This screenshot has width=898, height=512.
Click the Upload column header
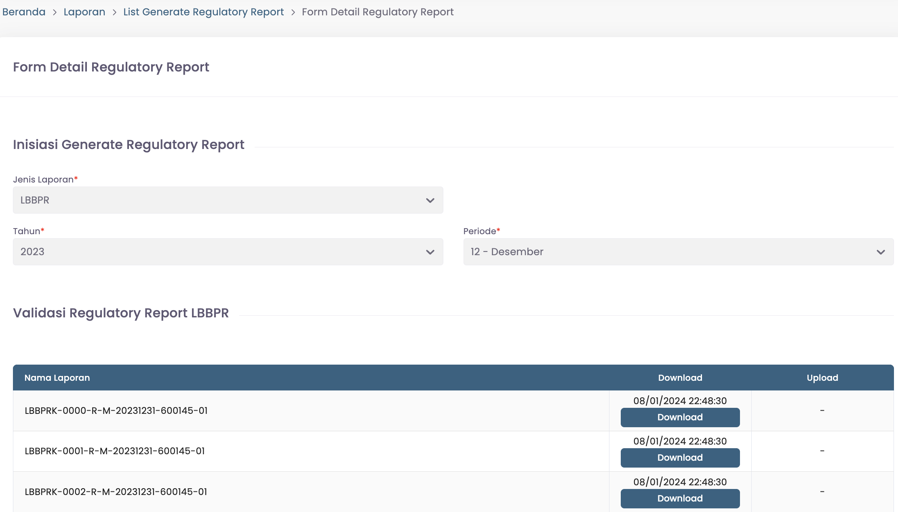[822, 378]
